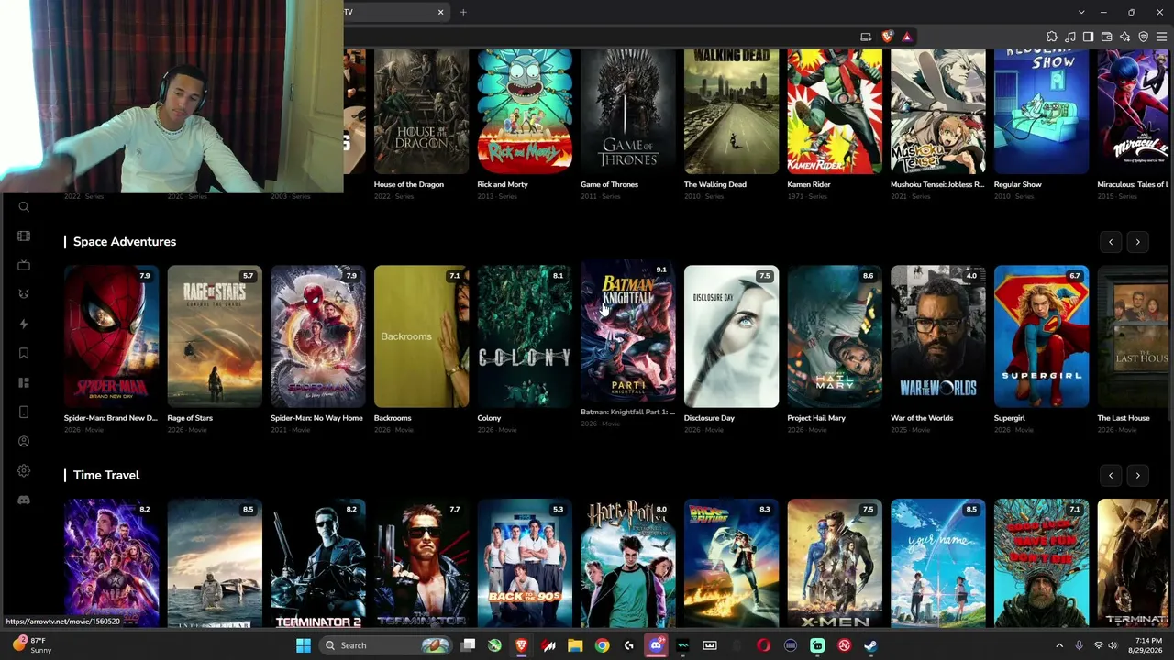The height and width of the screenshot is (660, 1174).
Task: Open the user profile icon in sidebar
Action: click(24, 441)
